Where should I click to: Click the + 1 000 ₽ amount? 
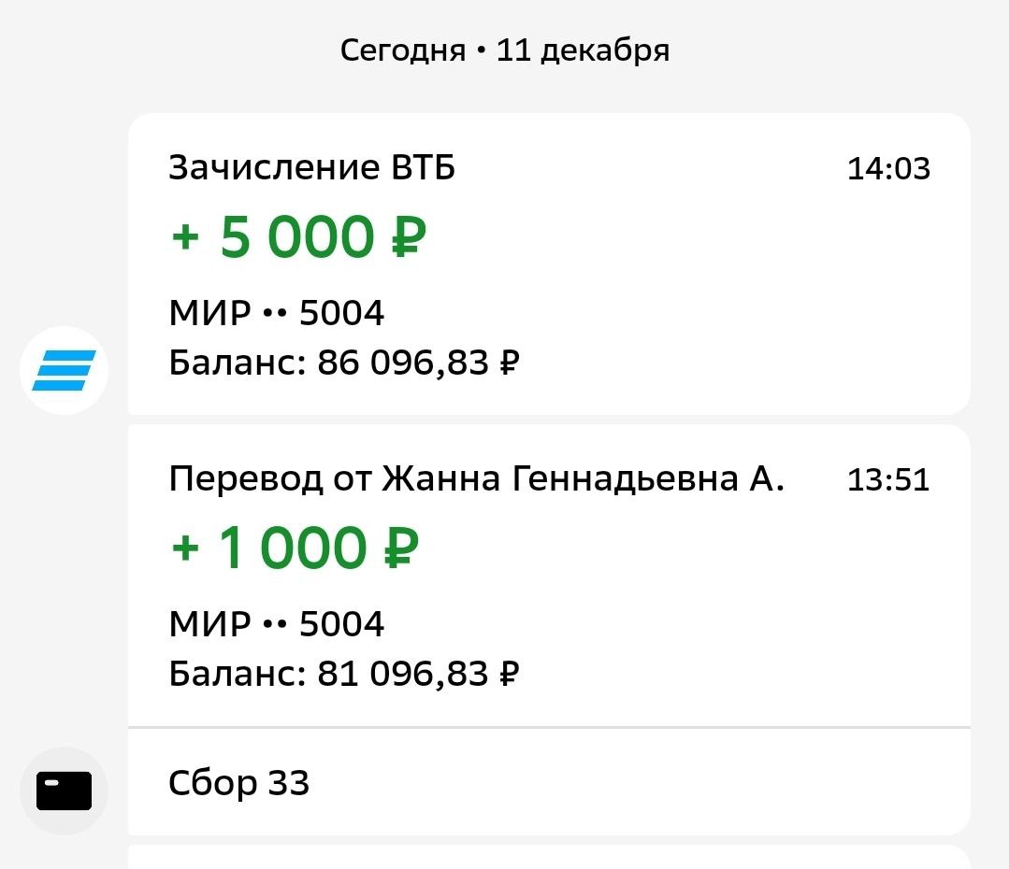coord(295,548)
